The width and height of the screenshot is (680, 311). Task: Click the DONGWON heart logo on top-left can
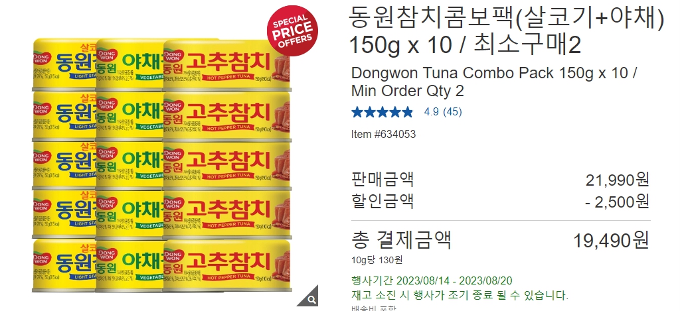pos(42,59)
